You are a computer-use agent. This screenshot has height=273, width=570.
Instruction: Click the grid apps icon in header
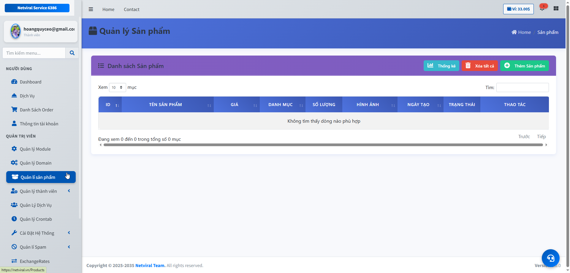click(556, 9)
